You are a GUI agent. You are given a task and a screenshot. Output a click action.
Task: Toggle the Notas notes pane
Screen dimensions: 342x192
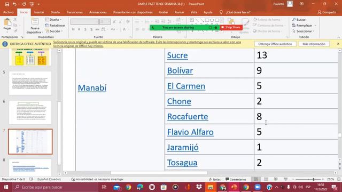pos(215,179)
